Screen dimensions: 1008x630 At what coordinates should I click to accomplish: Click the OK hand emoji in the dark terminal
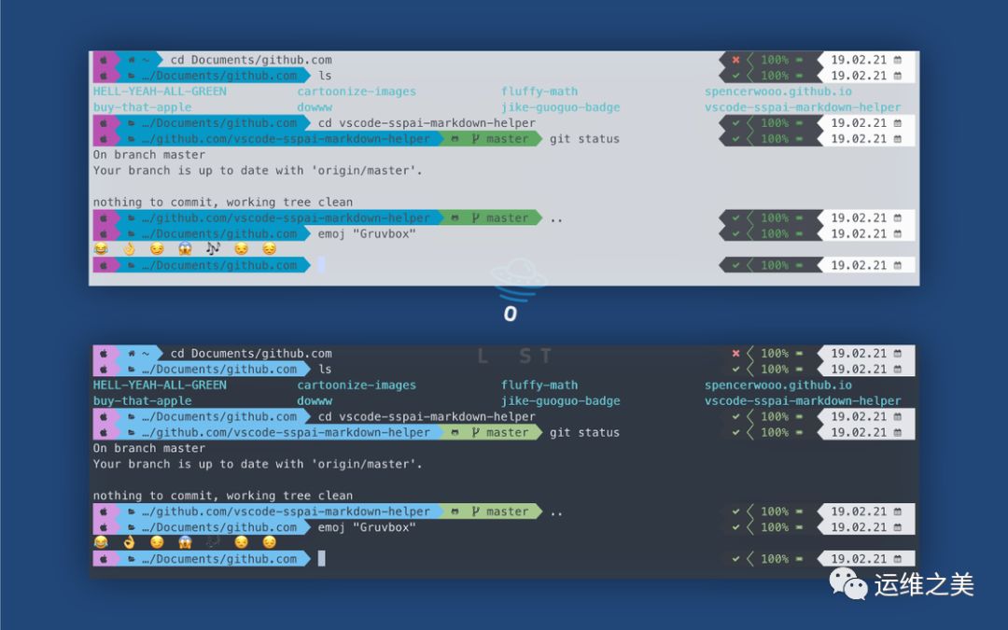click(x=129, y=542)
